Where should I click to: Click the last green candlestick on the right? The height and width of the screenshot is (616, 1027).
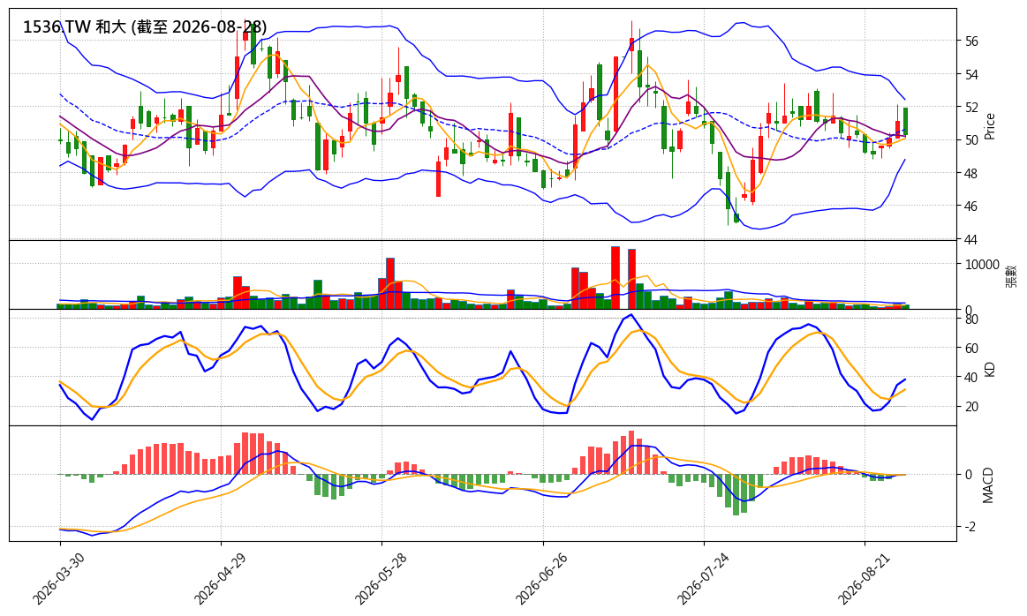tap(905, 122)
